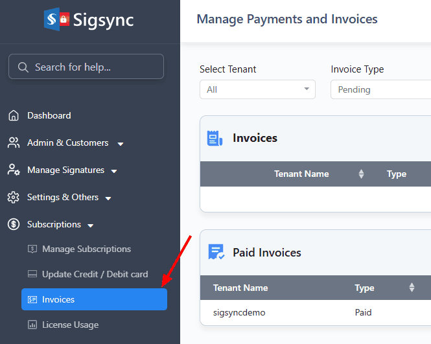Sort Invoices table by Tenant Name
Viewport: 431px width, 344px height.
tap(361, 174)
